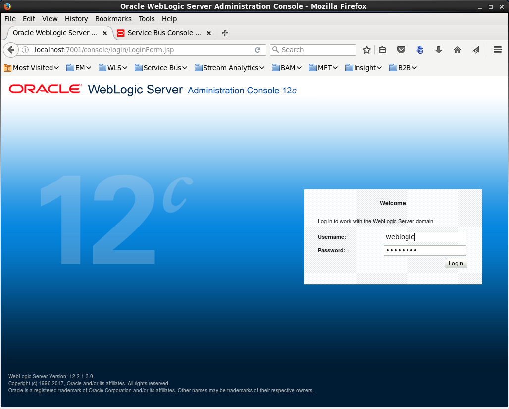Expand the Stream Analytics bookmarks folder
This screenshot has width=509, height=409.
click(x=229, y=68)
